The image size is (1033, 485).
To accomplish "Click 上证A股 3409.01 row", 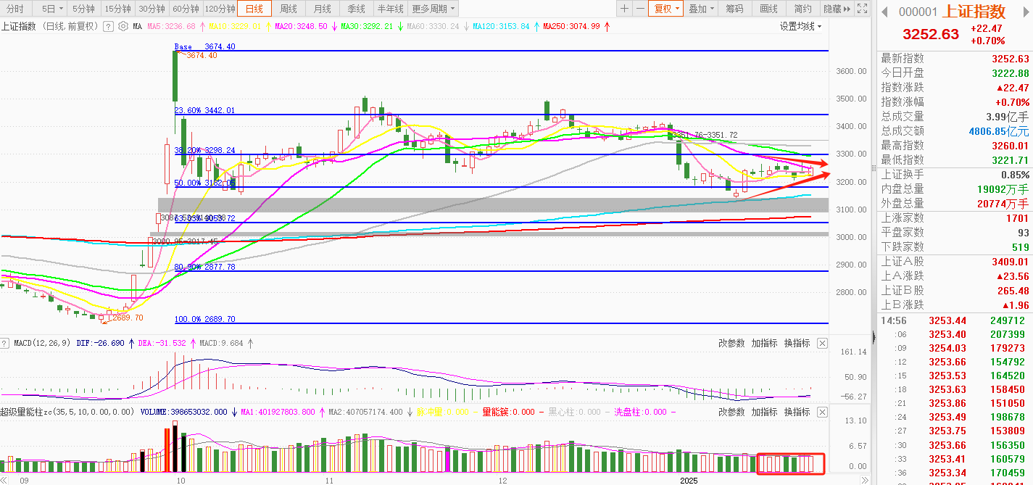I will click(955, 262).
